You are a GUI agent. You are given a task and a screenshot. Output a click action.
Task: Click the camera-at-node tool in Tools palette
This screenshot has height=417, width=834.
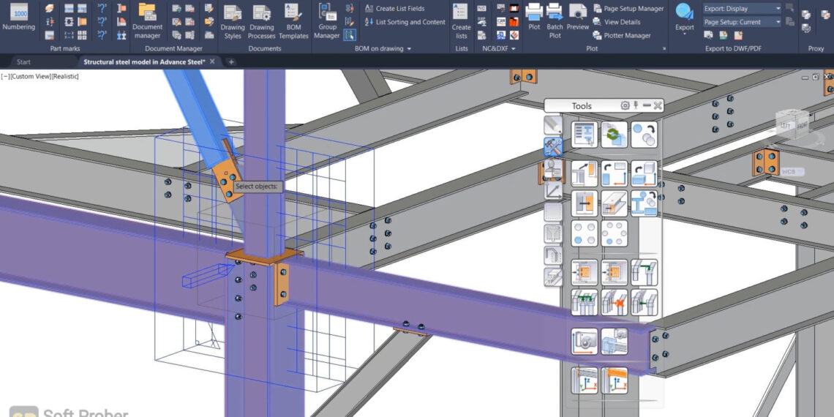[615, 341]
